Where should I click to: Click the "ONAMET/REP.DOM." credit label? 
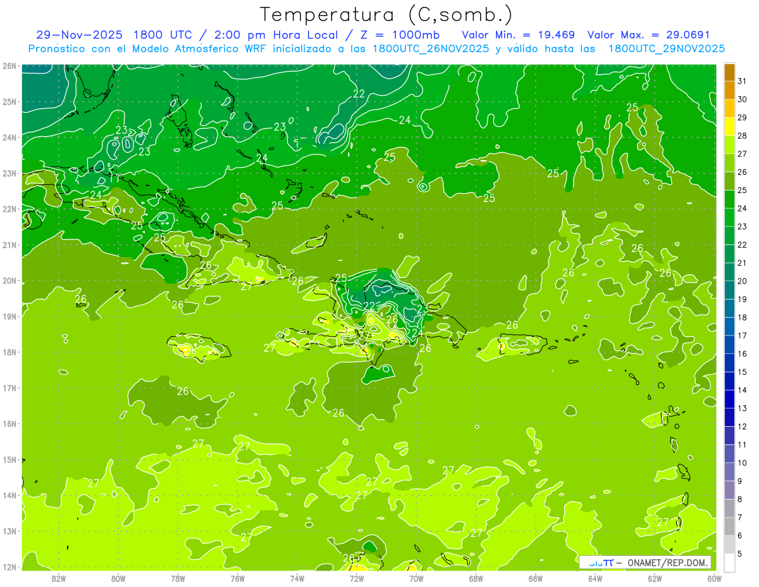point(667,562)
